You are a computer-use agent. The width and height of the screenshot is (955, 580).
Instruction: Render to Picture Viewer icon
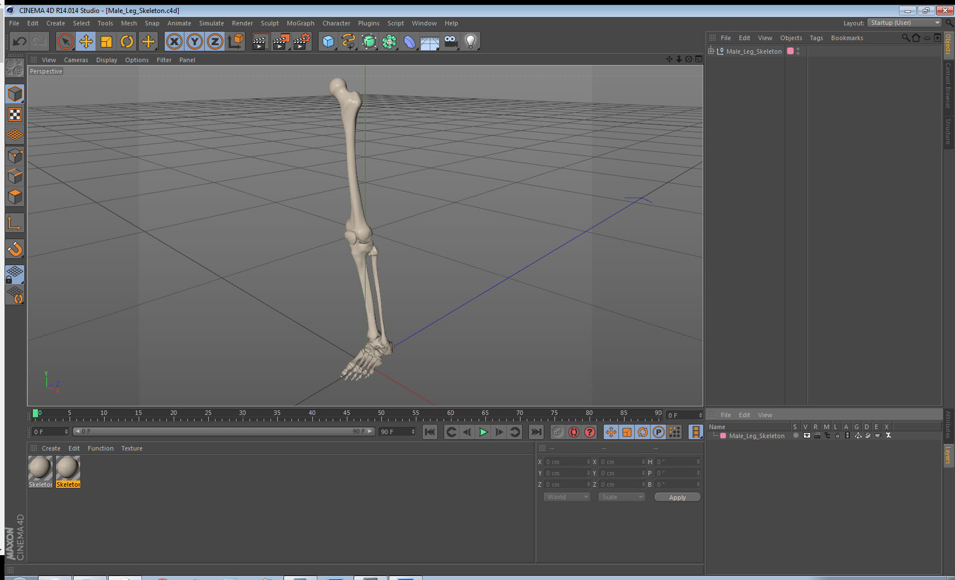coord(281,41)
